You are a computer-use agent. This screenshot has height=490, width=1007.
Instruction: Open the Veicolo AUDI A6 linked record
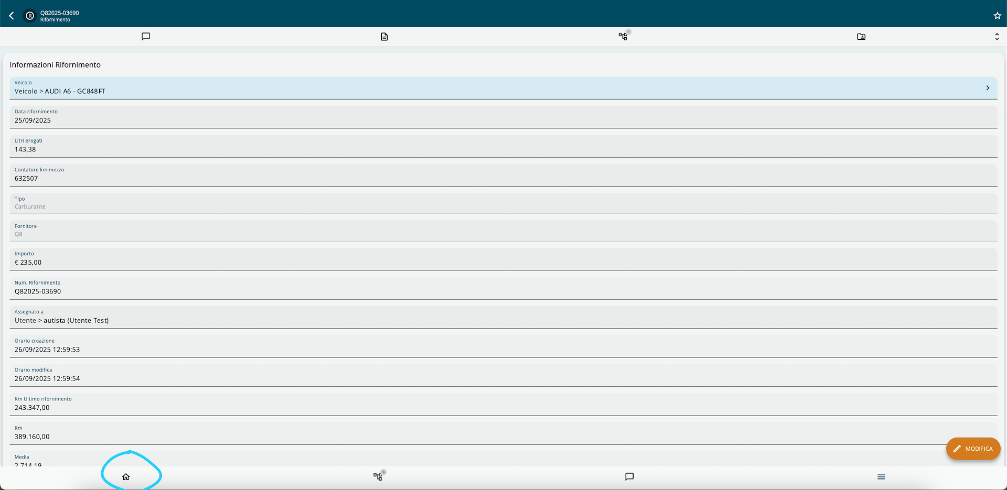[x=60, y=91]
